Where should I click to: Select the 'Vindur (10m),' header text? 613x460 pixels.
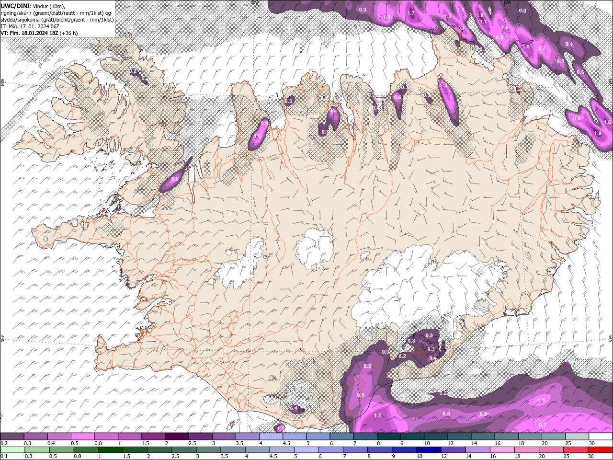coord(48,6)
